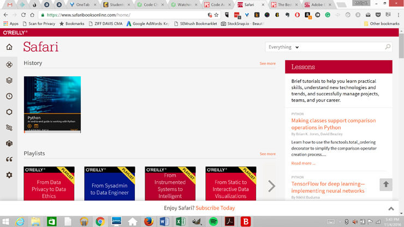Click Scan for Privacy bookmark
This screenshot has height=227, width=404.
(x=39, y=23)
